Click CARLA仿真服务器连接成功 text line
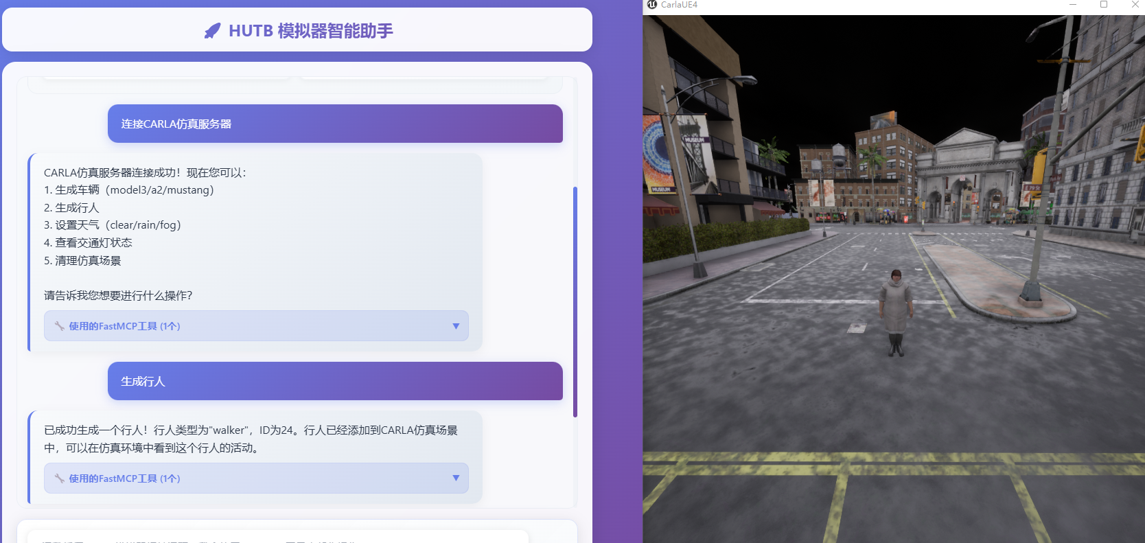 pyautogui.click(x=145, y=172)
